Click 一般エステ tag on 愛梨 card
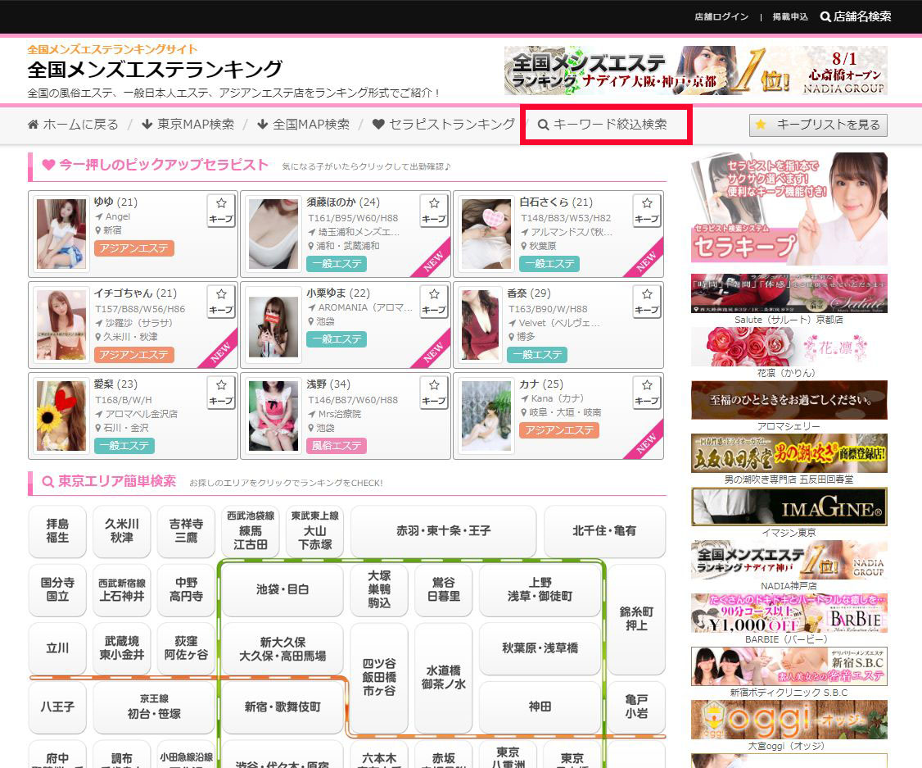Image resolution: width=922 pixels, height=768 pixels. click(x=124, y=446)
